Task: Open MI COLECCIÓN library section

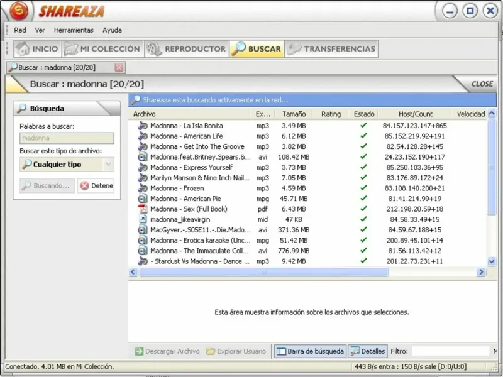Action: 102,49
